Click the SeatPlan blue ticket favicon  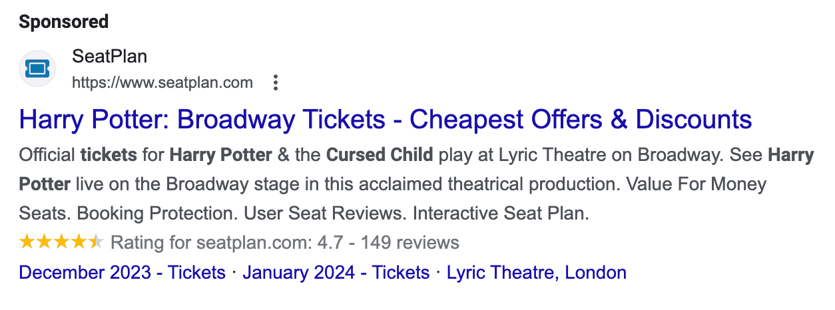tap(37, 69)
